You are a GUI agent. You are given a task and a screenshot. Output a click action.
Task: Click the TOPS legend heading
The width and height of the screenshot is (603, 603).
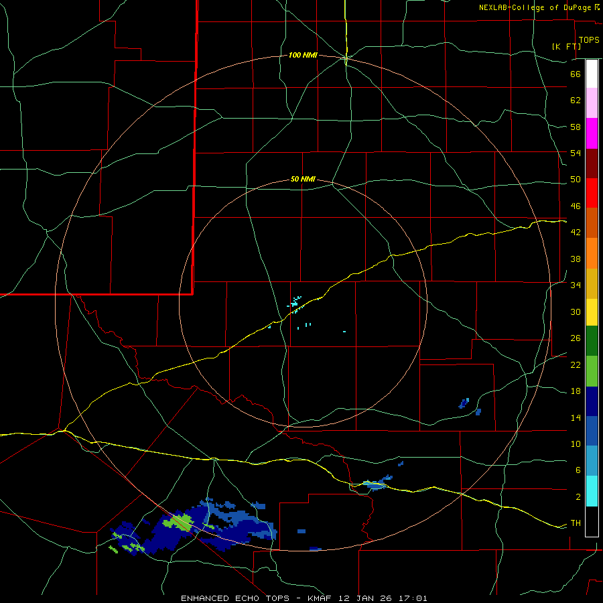coord(589,40)
